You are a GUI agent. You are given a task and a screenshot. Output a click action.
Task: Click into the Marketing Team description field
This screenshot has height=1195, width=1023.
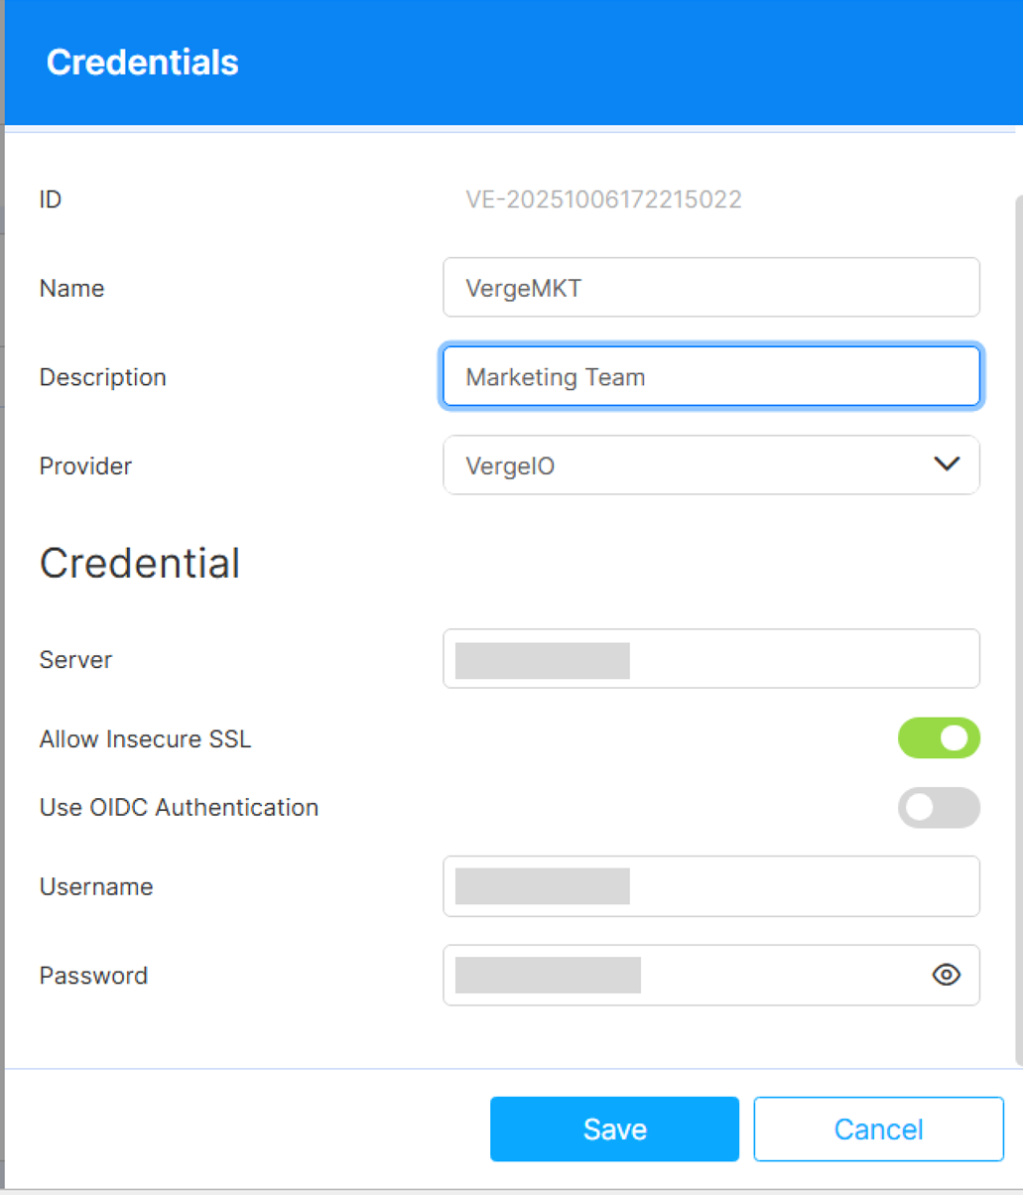710,377
